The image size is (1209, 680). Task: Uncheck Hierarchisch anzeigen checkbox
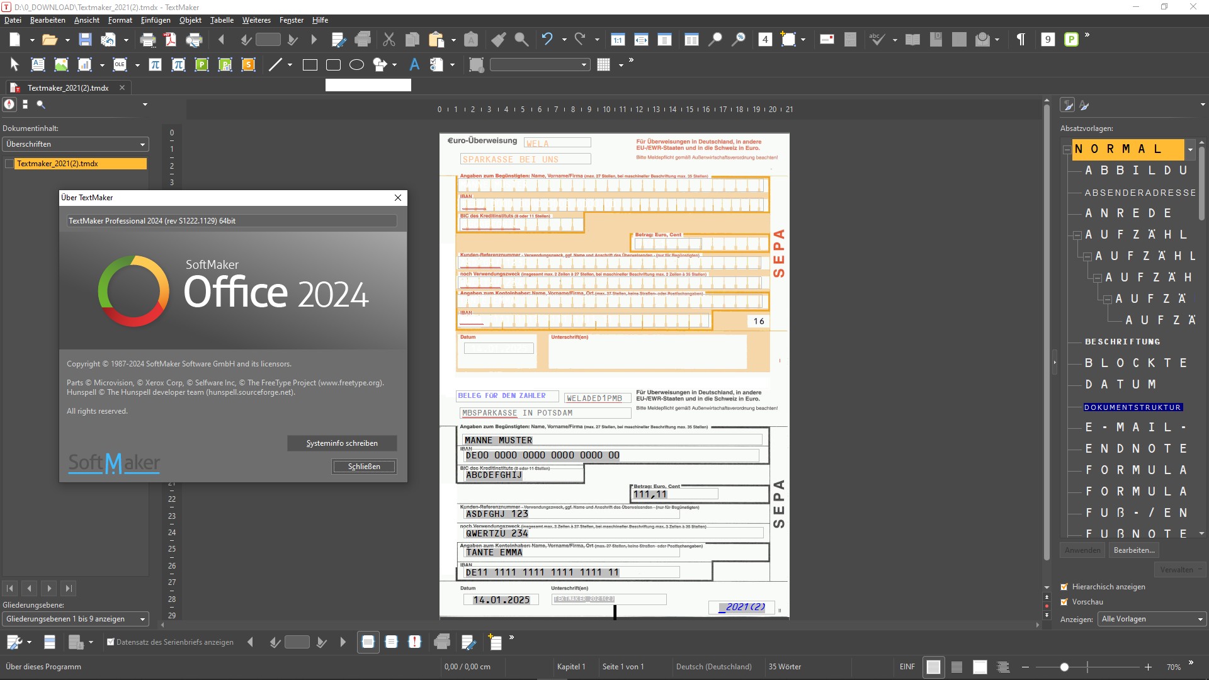pos(1064,587)
